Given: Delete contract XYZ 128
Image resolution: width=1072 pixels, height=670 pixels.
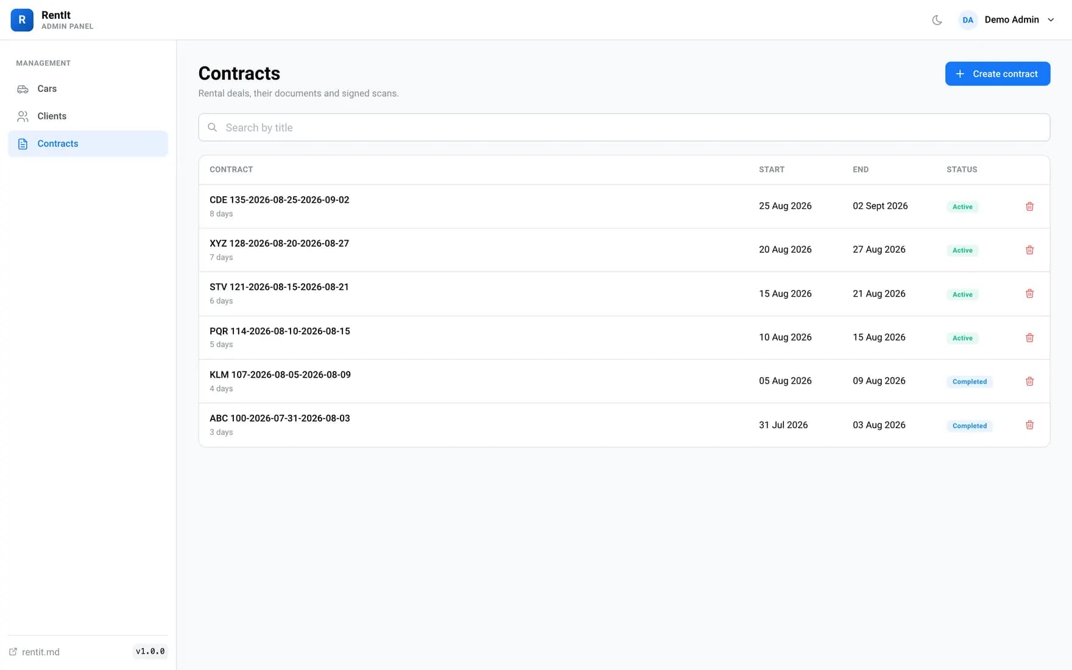Looking at the screenshot, I should coord(1029,250).
